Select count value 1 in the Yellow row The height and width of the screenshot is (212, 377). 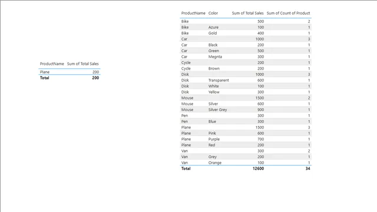point(309,92)
